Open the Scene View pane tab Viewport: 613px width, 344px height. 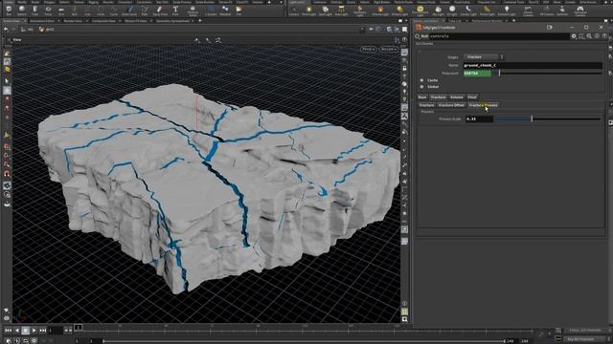pos(11,21)
